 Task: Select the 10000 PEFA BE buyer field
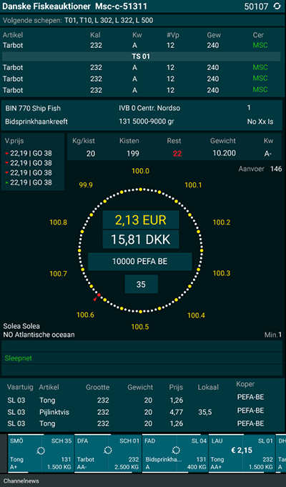(139, 262)
